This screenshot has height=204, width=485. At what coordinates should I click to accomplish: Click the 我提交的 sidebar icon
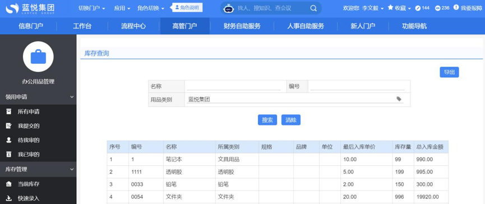coord(9,126)
